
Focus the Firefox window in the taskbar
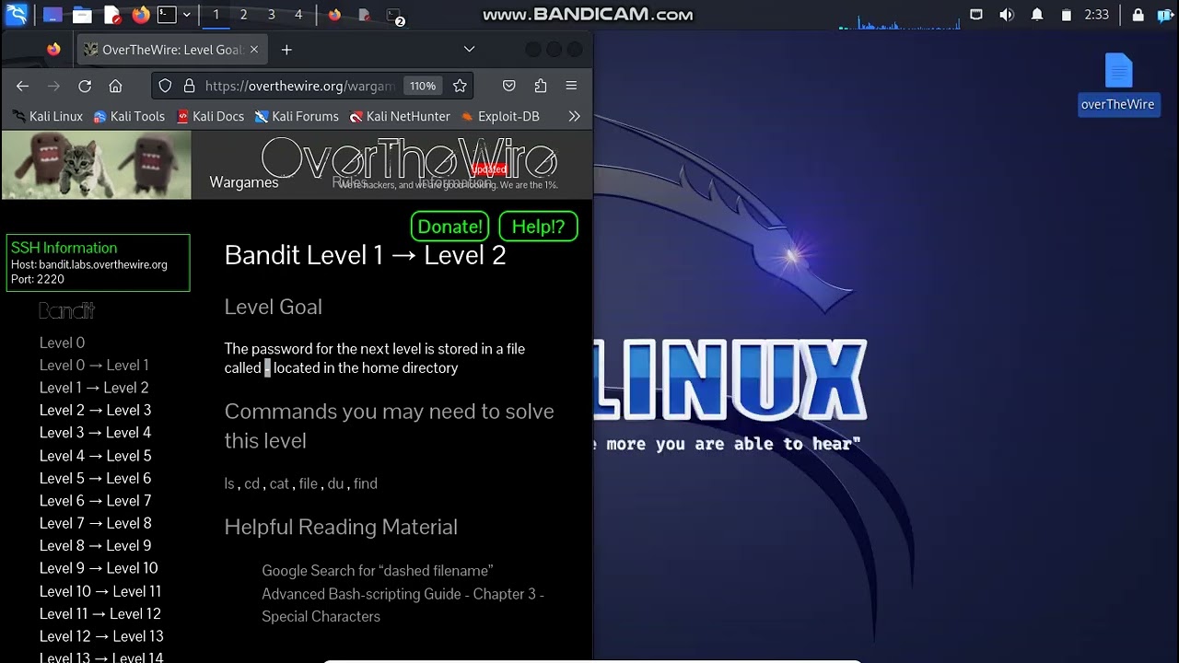pos(334,15)
